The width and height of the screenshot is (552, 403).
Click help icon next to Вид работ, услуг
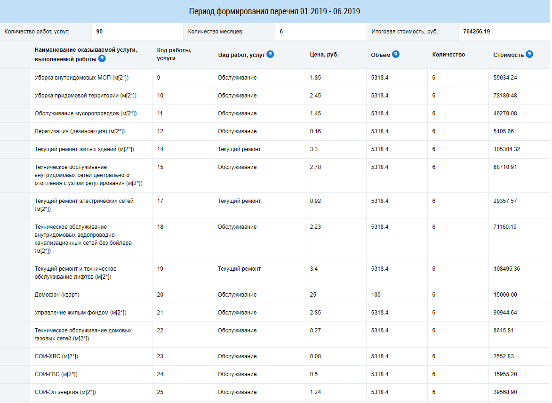[270, 54]
